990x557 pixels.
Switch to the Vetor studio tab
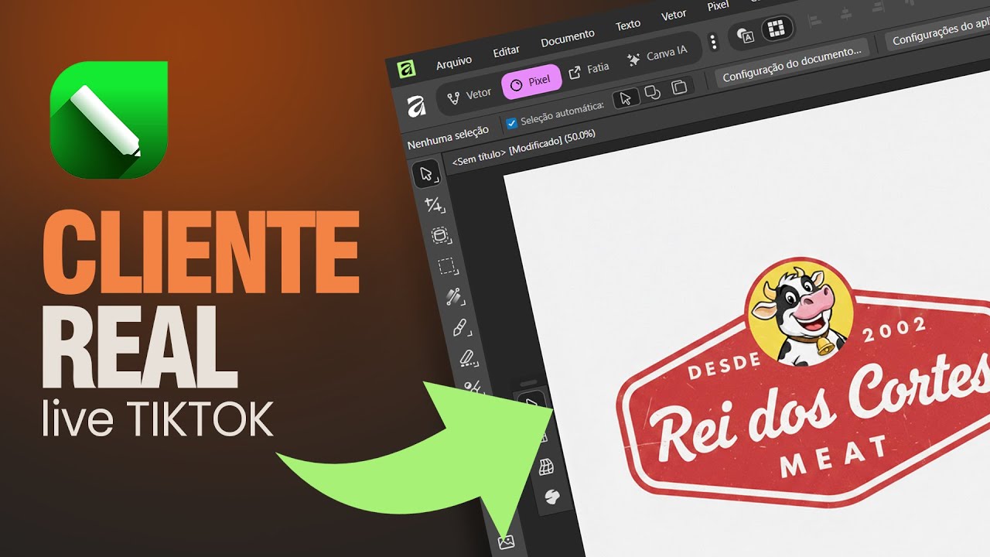tap(469, 94)
